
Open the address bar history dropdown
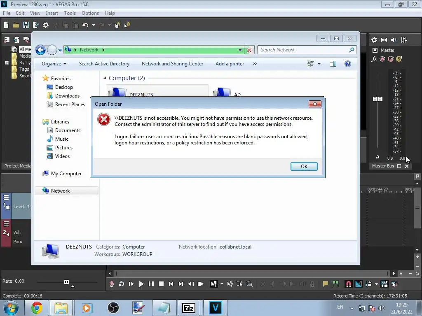point(240,50)
